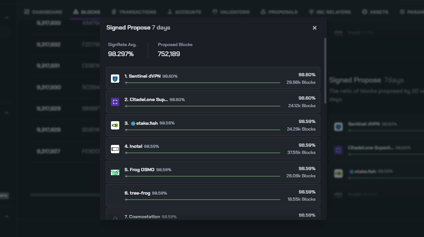The image size is (424, 237).
Task: Click tree-frog sign rate bar
Action: [202, 200]
